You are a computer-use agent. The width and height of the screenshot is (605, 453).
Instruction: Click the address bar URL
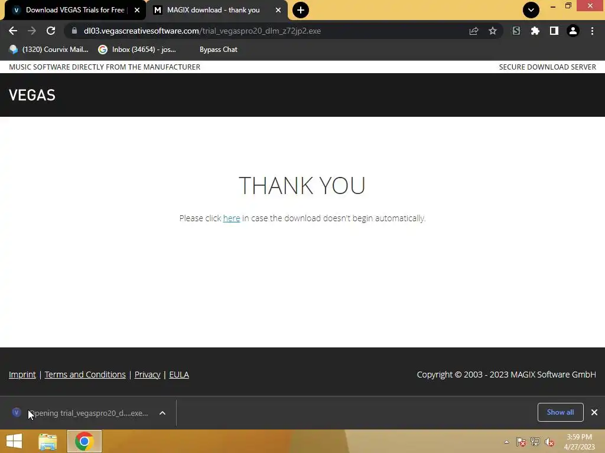[202, 31]
